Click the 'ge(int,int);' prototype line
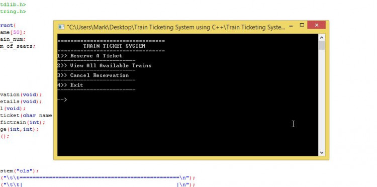The width and height of the screenshot is (377, 187). [19, 129]
